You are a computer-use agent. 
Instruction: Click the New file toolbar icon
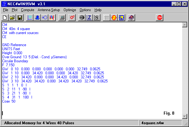coord(5,18)
